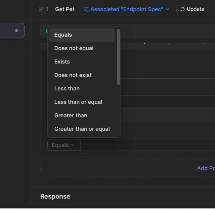Select Exists in the operator menu
The image size is (215, 209).
62,62
